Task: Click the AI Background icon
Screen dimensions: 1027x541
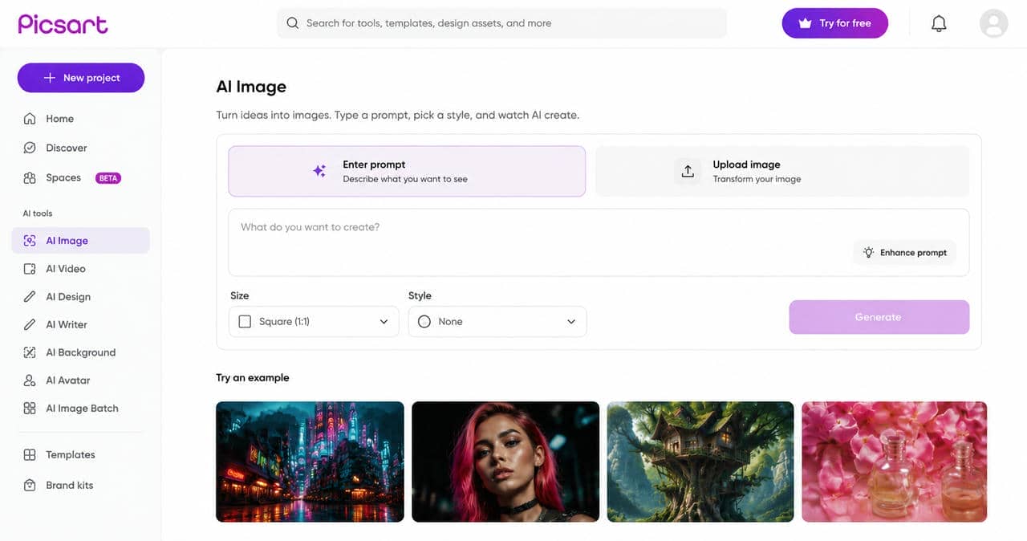Action: (30, 352)
